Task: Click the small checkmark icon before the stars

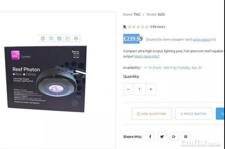Action: (125, 27)
